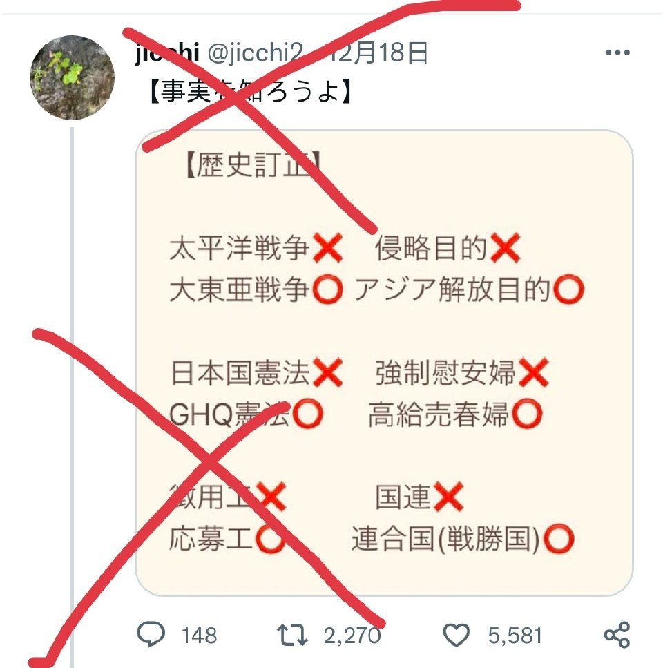Viewport: 663px width, 668px height.
Task: Click the red circle beside アジア解放目的
Action: click(x=568, y=289)
